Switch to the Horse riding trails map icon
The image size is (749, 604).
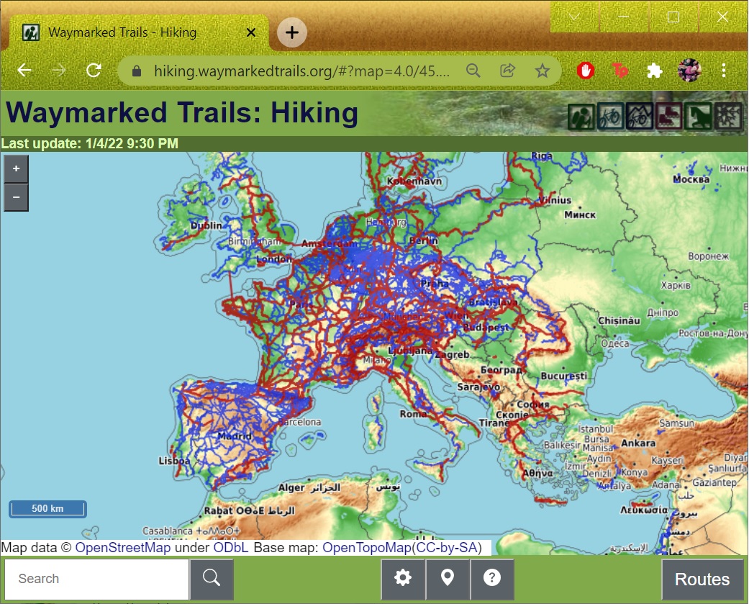(698, 117)
